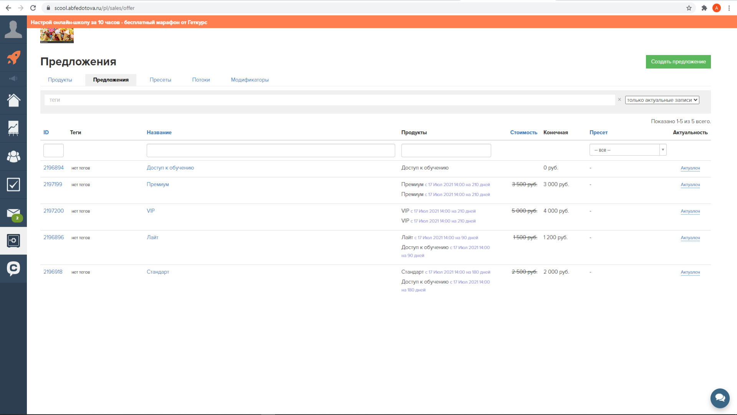Toggle Актуален status for VIP offer
Screen dimensions: 737x415
(690, 211)
